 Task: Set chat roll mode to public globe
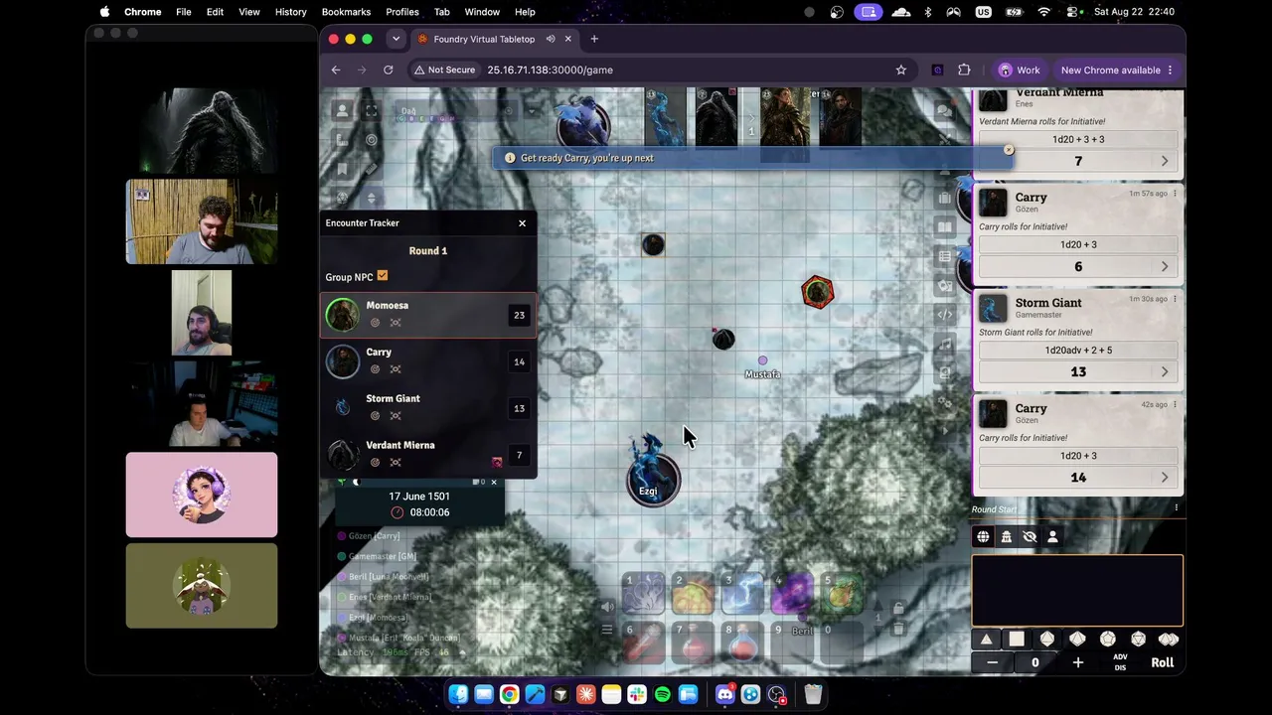[983, 537]
